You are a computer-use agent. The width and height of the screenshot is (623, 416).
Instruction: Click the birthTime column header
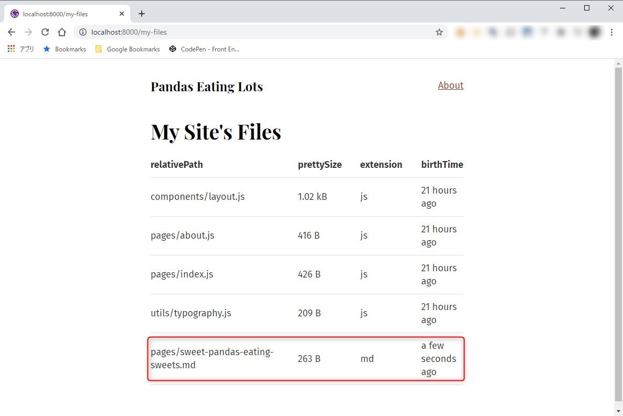click(442, 164)
